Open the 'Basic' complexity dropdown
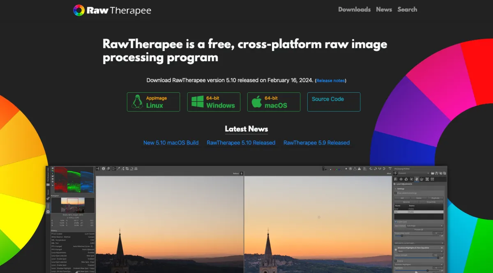Screen dimensions: 493x273 click(421, 251)
